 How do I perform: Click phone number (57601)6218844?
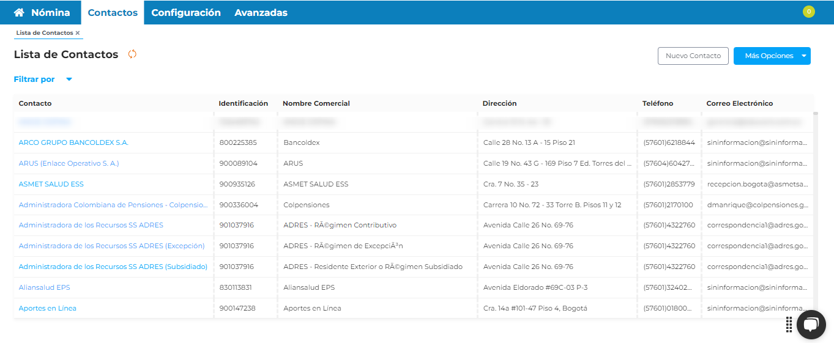tap(669, 142)
